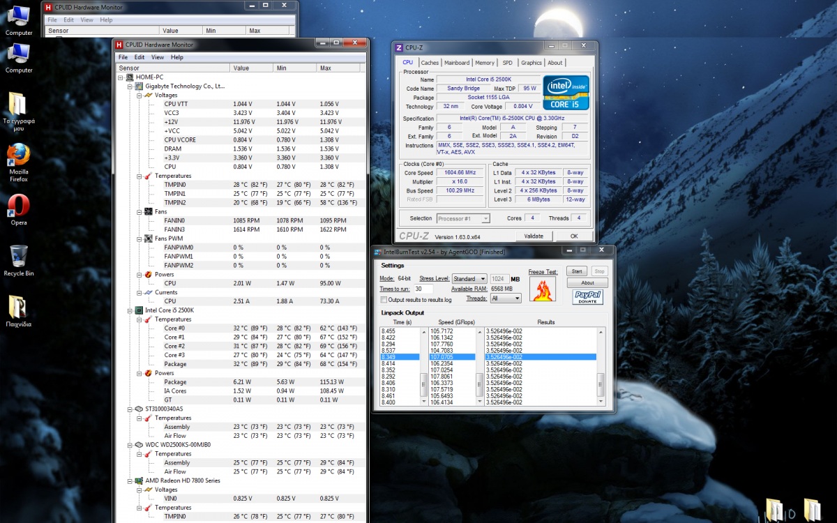Click the Start button in IntelBurnTest

577,271
